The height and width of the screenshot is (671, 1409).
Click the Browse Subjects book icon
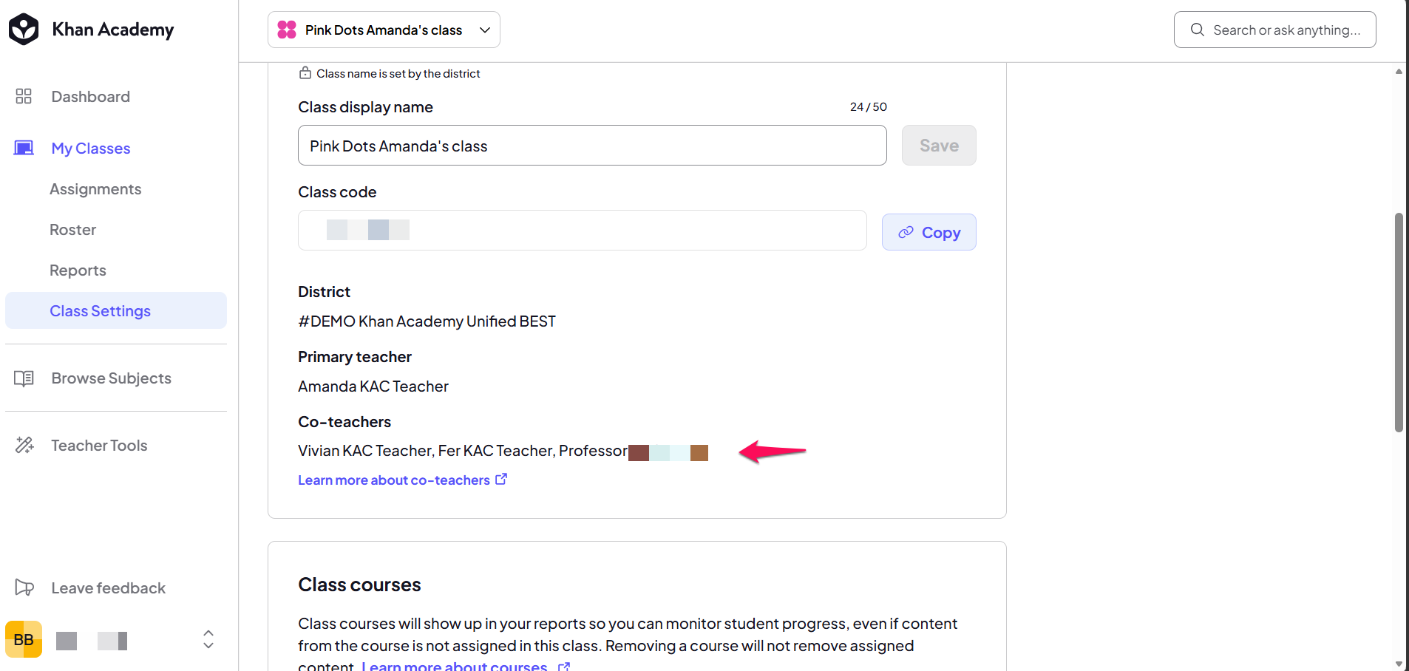[24, 378]
